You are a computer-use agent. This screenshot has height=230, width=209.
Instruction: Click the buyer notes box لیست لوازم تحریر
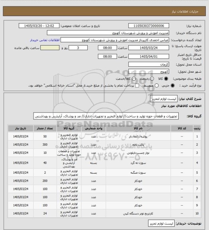[161, 224]
